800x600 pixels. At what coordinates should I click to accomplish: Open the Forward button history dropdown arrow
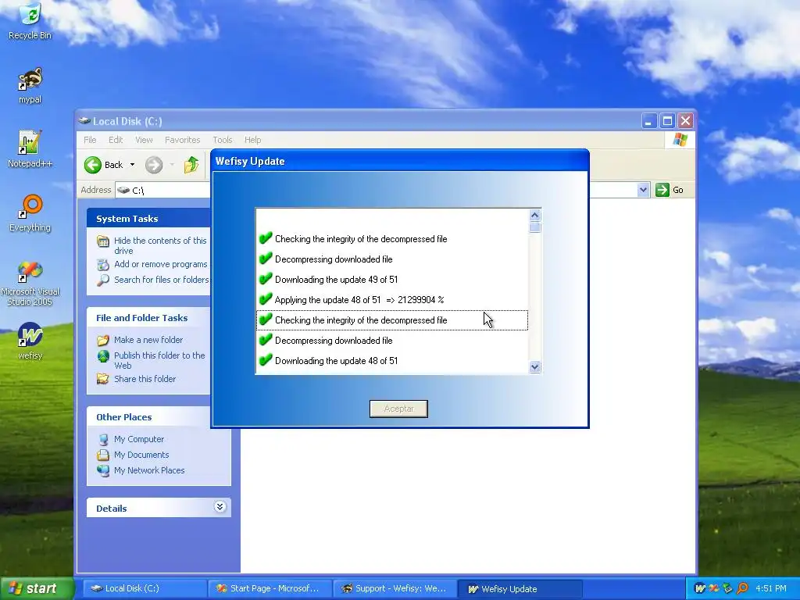[172, 165]
